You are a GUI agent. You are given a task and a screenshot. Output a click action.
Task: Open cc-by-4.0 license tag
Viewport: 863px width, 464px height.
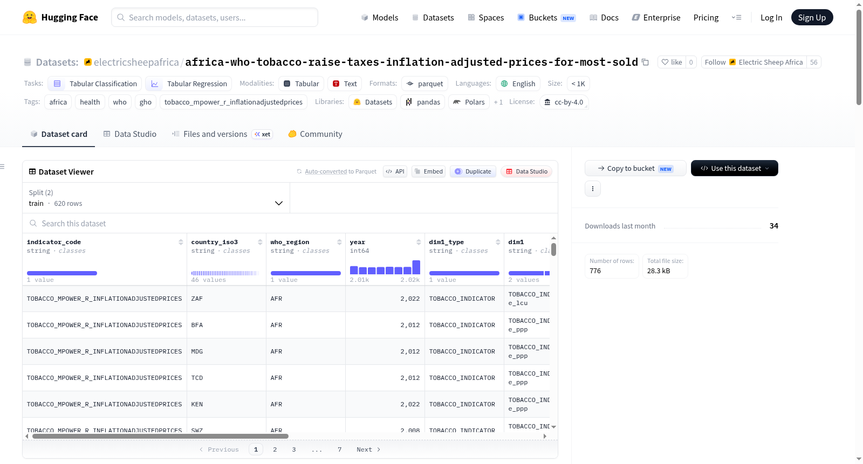pos(564,102)
